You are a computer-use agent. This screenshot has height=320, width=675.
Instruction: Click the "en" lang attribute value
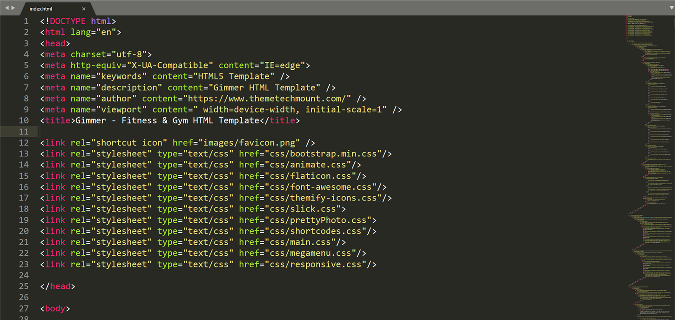(106, 33)
